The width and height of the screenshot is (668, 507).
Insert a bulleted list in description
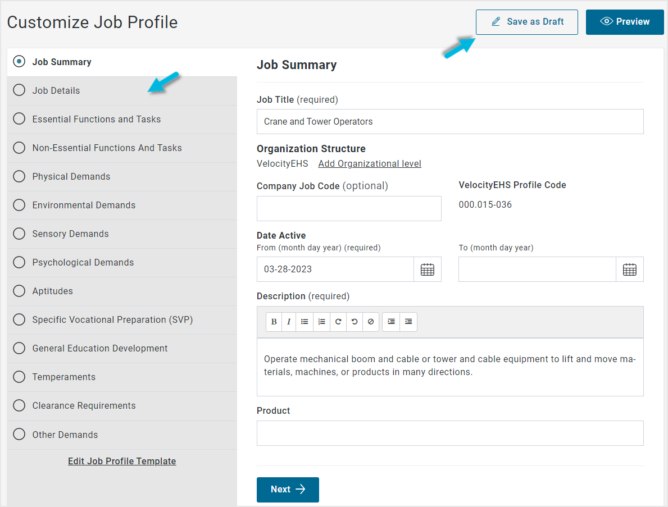tap(304, 321)
